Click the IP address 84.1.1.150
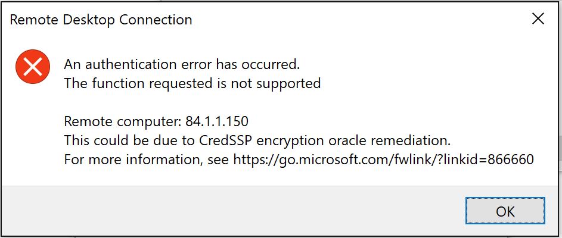The image size is (562, 238). click(217, 121)
